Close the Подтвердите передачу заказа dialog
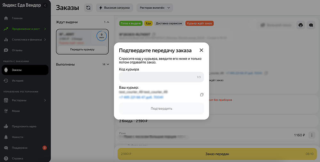 tap(201, 50)
